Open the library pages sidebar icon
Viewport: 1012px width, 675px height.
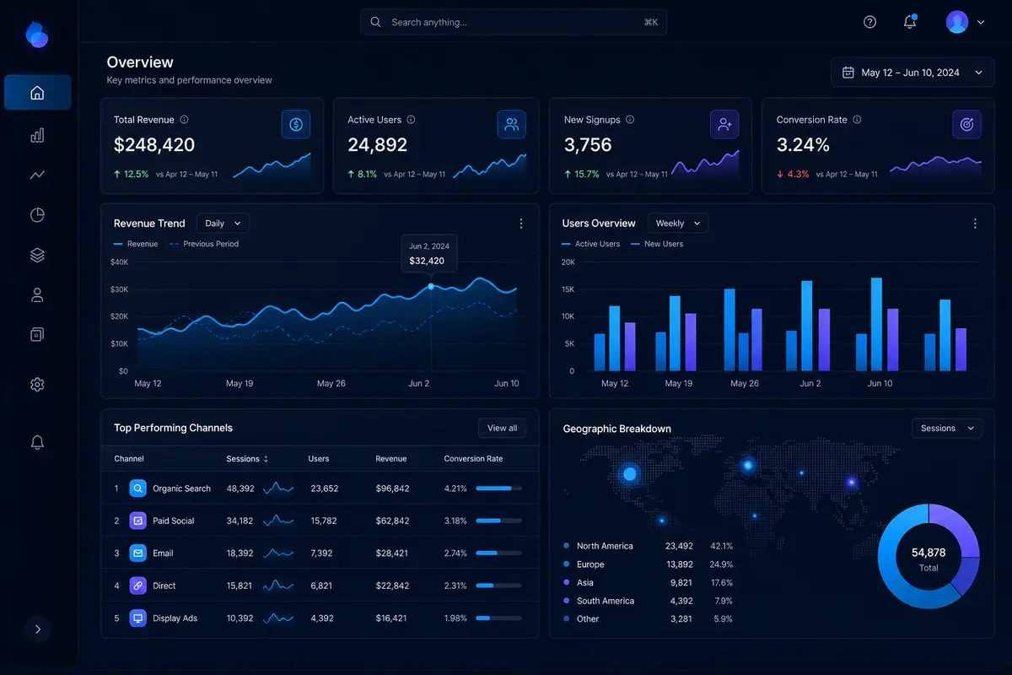click(37, 335)
